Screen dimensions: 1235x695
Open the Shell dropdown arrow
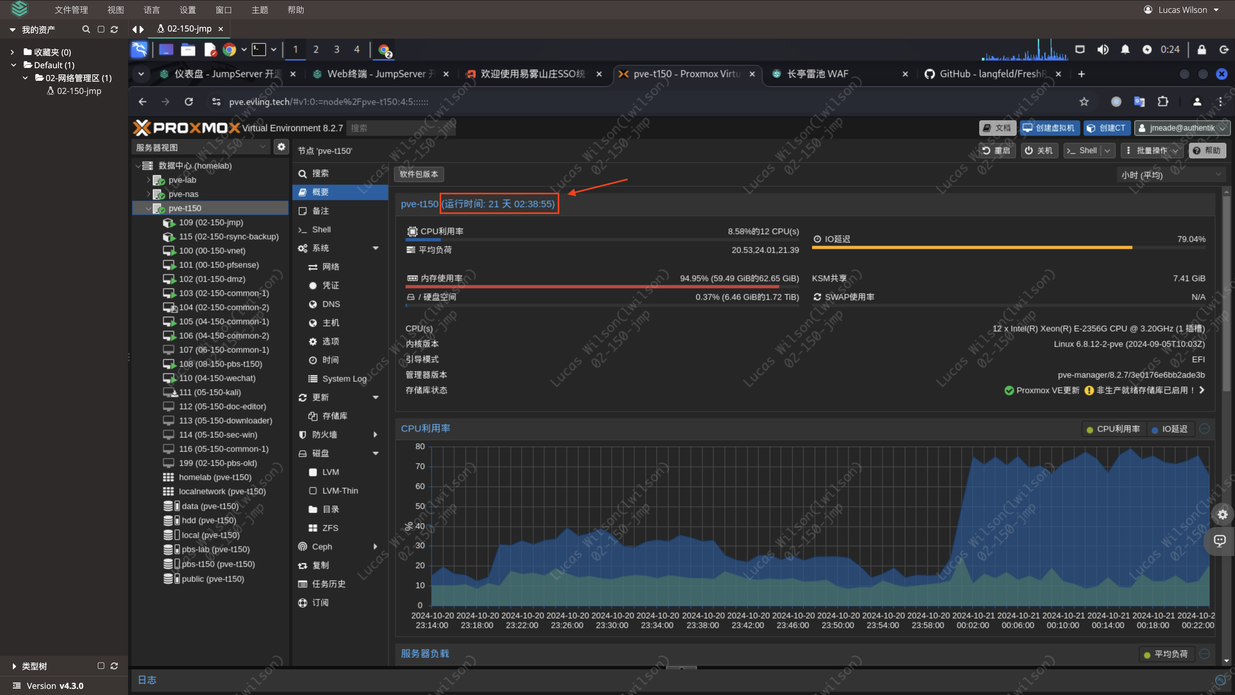click(1107, 151)
